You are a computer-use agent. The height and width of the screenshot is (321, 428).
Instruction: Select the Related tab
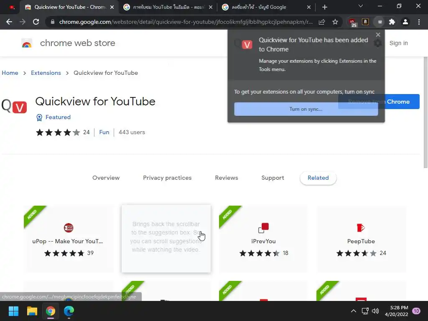[x=318, y=178]
